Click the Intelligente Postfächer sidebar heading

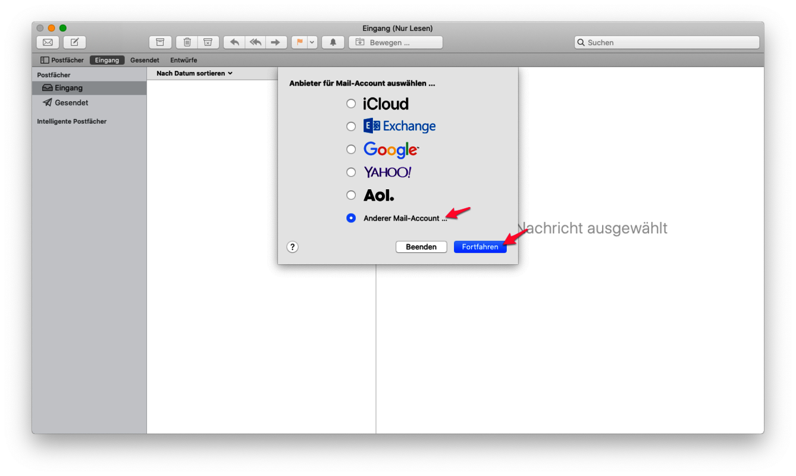[72, 121]
